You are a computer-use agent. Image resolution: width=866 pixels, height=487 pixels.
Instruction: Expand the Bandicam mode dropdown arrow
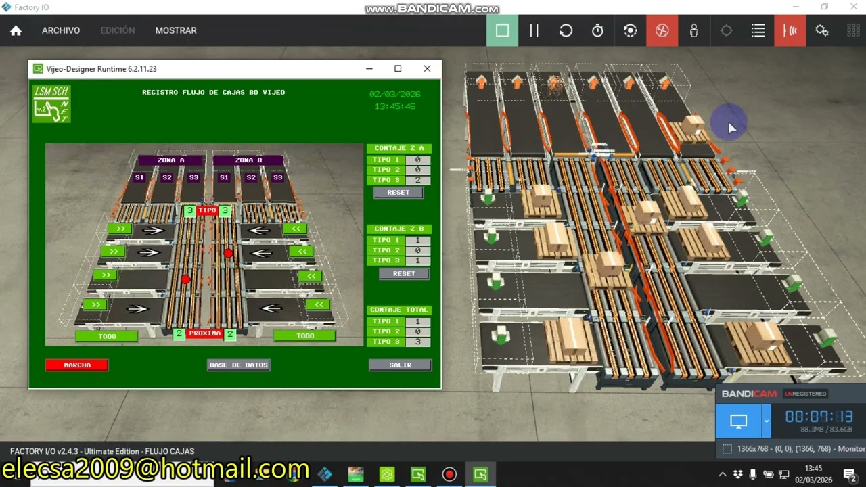point(767,421)
